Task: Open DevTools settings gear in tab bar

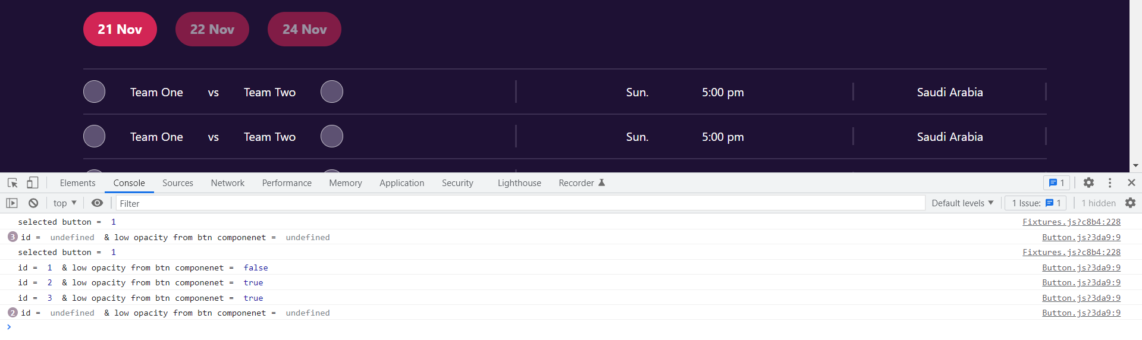Action: click(x=1088, y=183)
